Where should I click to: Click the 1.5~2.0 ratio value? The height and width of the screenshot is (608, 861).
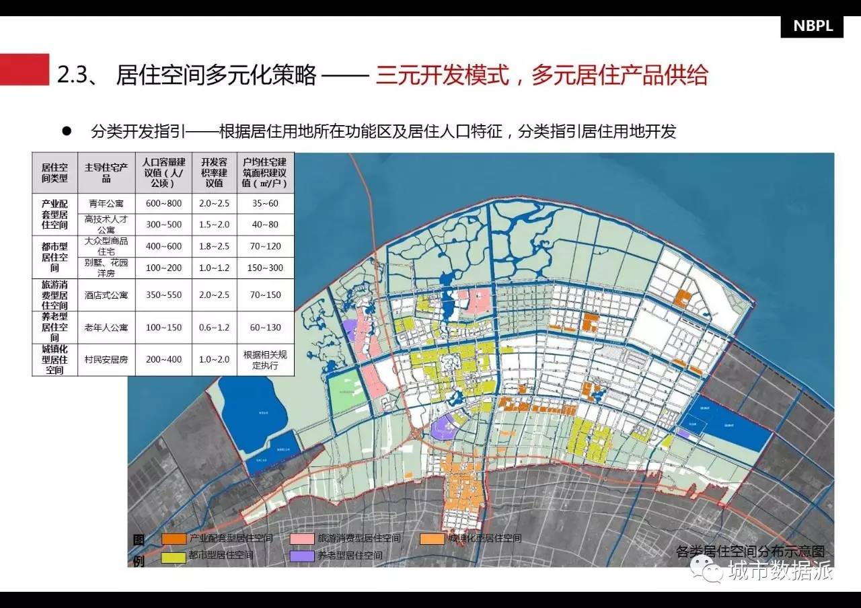(214, 224)
